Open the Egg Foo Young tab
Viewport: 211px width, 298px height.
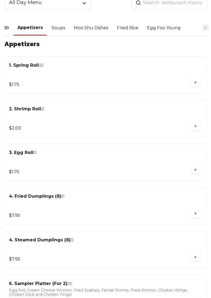pos(164,28)
